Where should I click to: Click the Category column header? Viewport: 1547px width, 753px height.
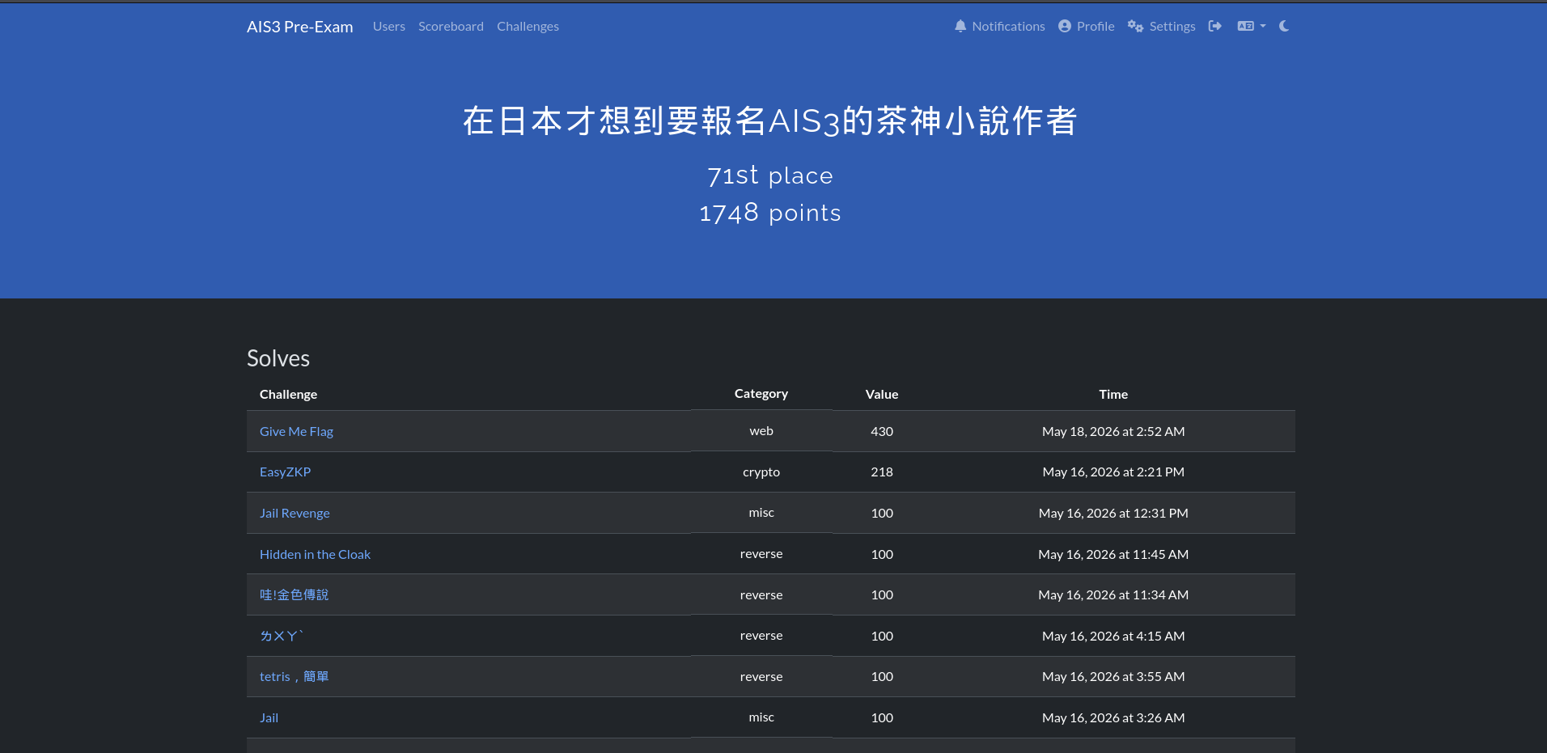(761, 394)
